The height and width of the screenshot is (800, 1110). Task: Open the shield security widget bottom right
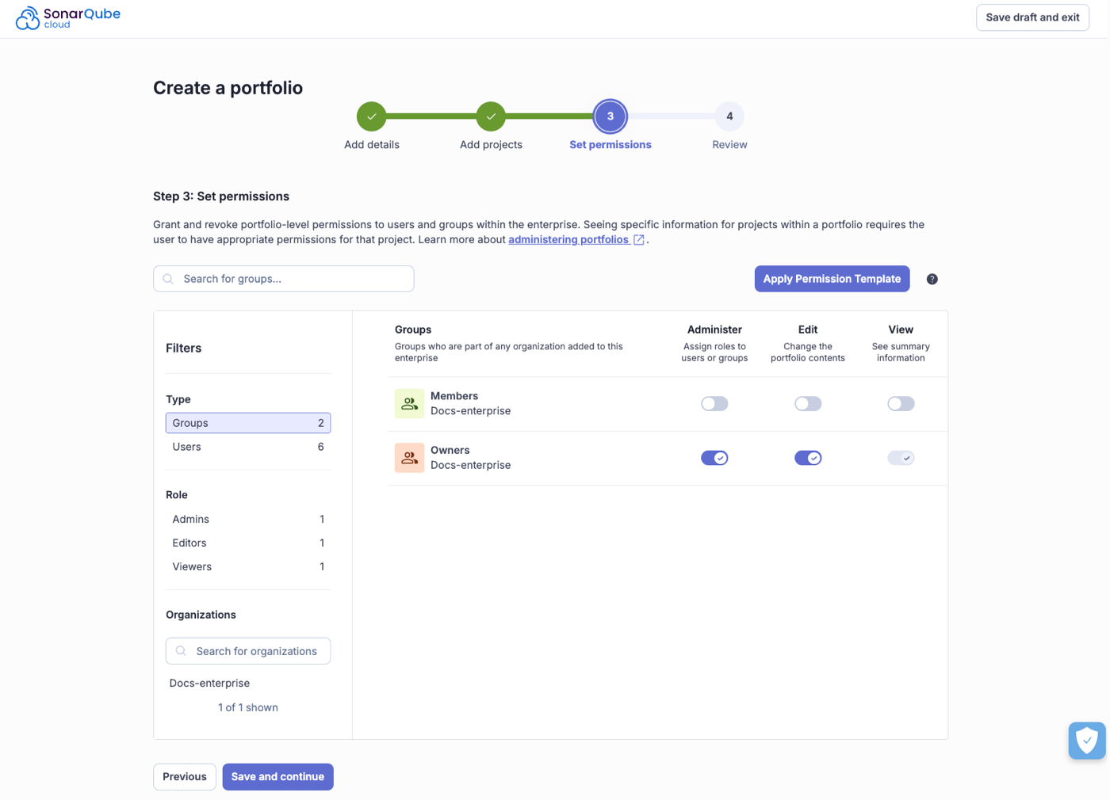tap(1087, 741)
